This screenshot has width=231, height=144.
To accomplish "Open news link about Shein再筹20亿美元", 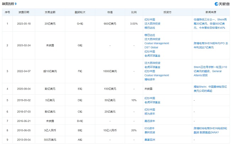I will [x=210, y=23].
